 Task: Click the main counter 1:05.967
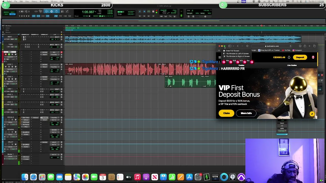(88, 12)
